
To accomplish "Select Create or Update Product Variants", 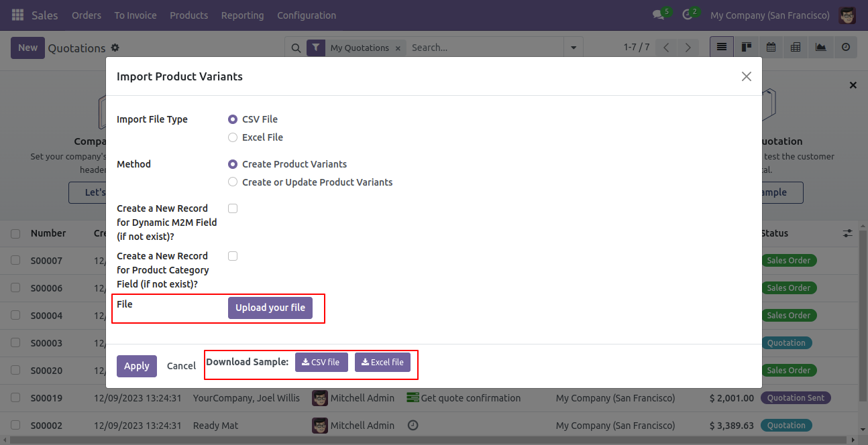I will (233, 182).
